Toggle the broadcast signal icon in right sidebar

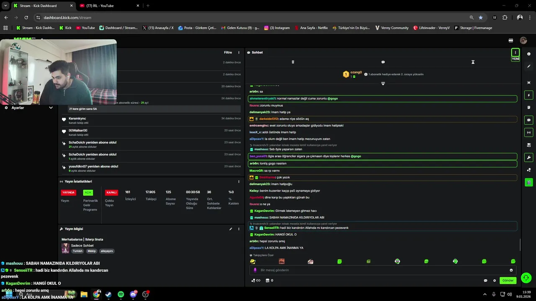tap(529, 133)
